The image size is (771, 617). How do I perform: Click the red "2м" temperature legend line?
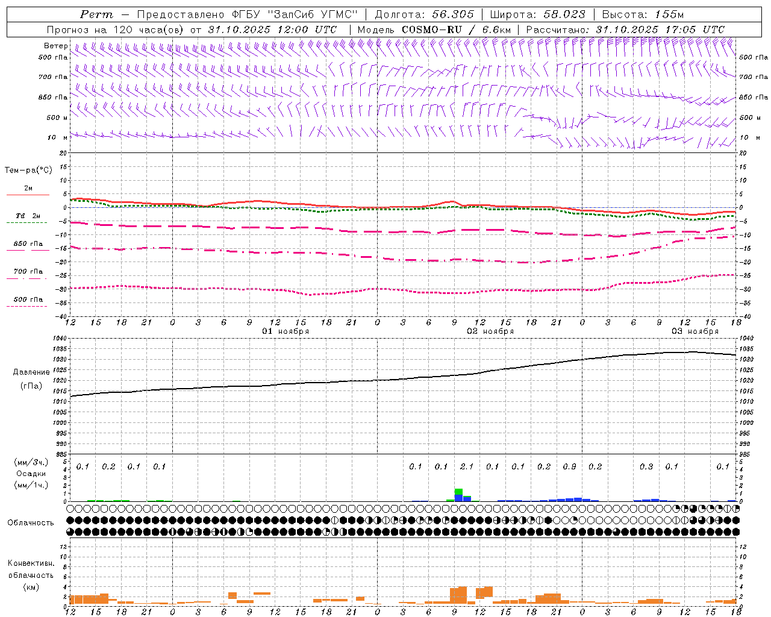(x=28, y=195)
